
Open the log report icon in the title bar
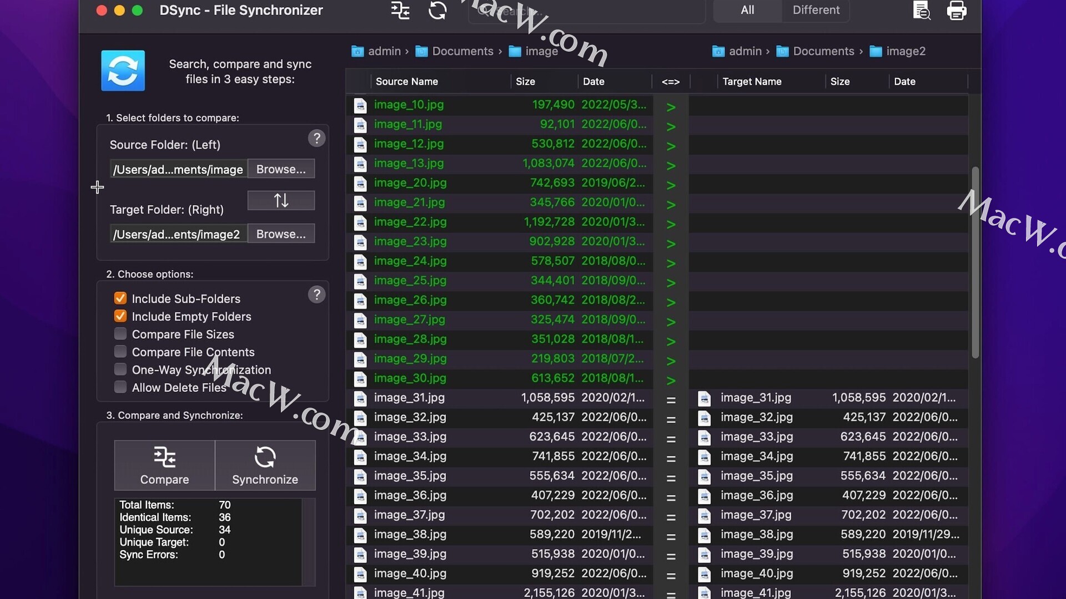click(x=922, y=11)
